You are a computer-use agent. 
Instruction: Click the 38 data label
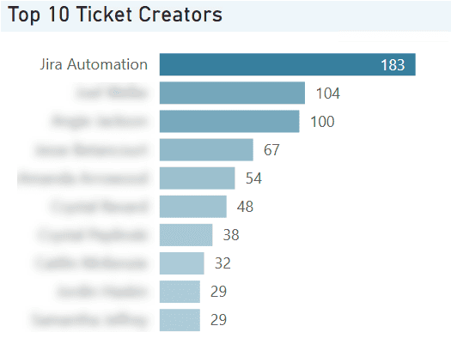[231, 235]
